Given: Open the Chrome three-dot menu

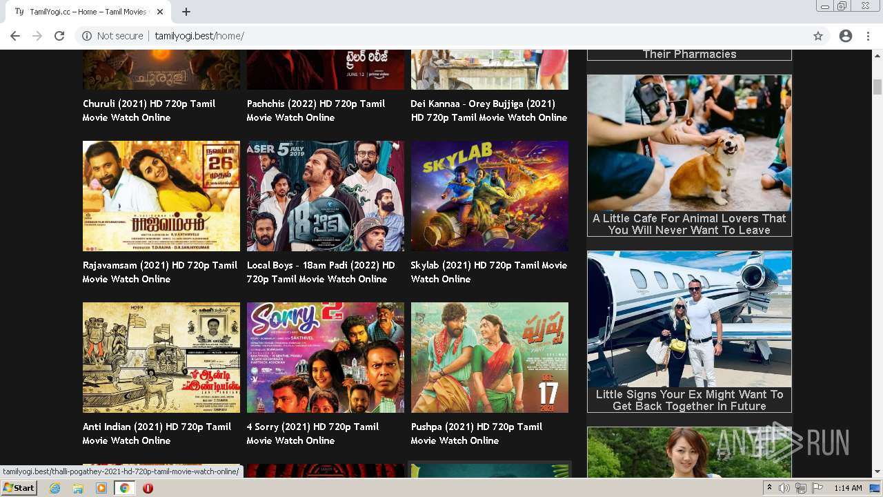Looking at the screenshot, I should [x=868, y=36].
